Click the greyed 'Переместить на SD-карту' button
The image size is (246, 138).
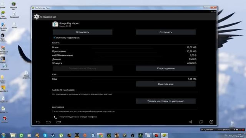83,68
